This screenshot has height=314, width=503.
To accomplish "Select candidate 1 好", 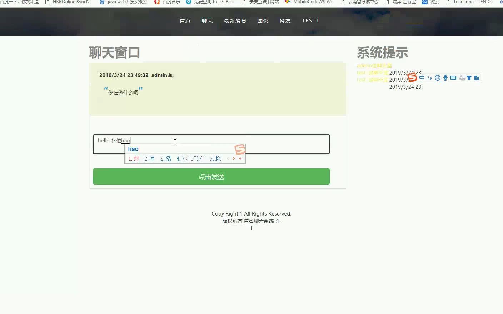I will tap(134, 158).
